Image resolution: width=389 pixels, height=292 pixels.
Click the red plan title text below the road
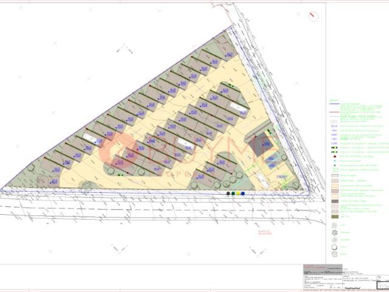click(265, 232)
